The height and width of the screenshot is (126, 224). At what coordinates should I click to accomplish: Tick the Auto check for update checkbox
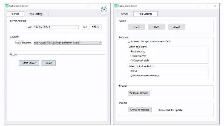pyautogui.click(x=157, y=110)
